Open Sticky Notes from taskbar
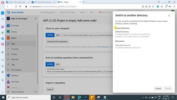 (x=92, y=97)
